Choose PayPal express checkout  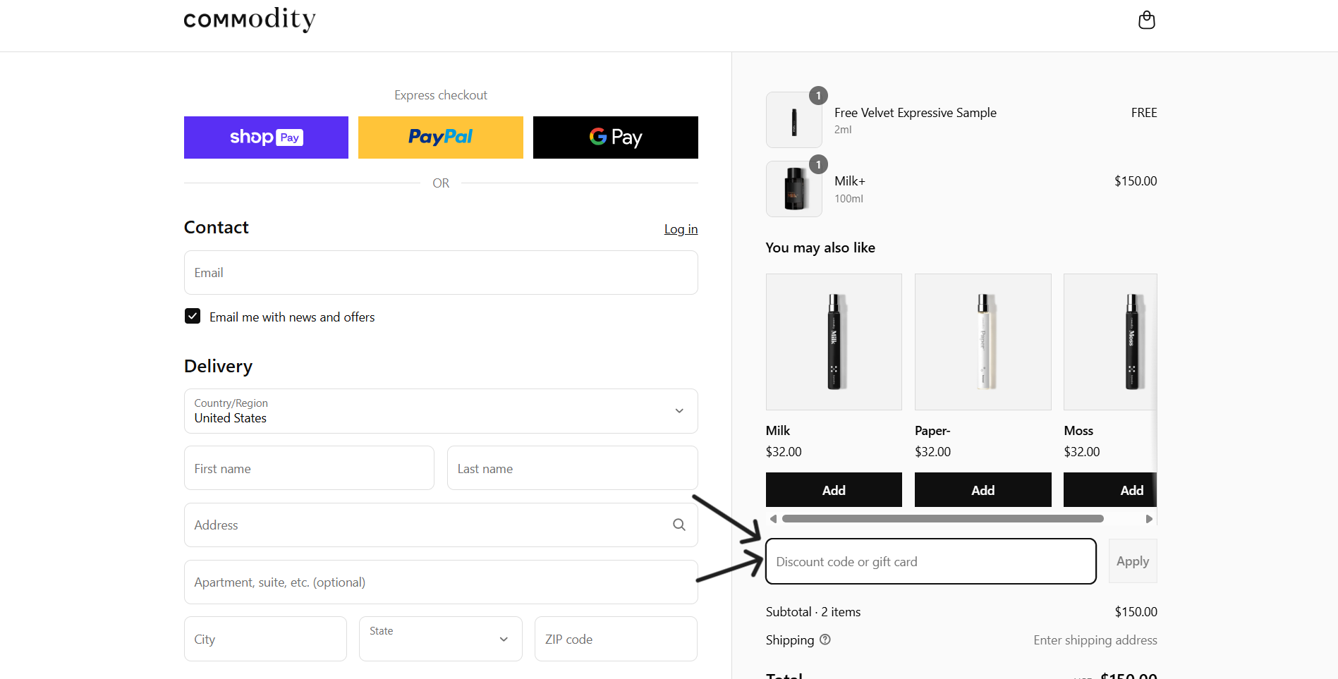[440, 137]
